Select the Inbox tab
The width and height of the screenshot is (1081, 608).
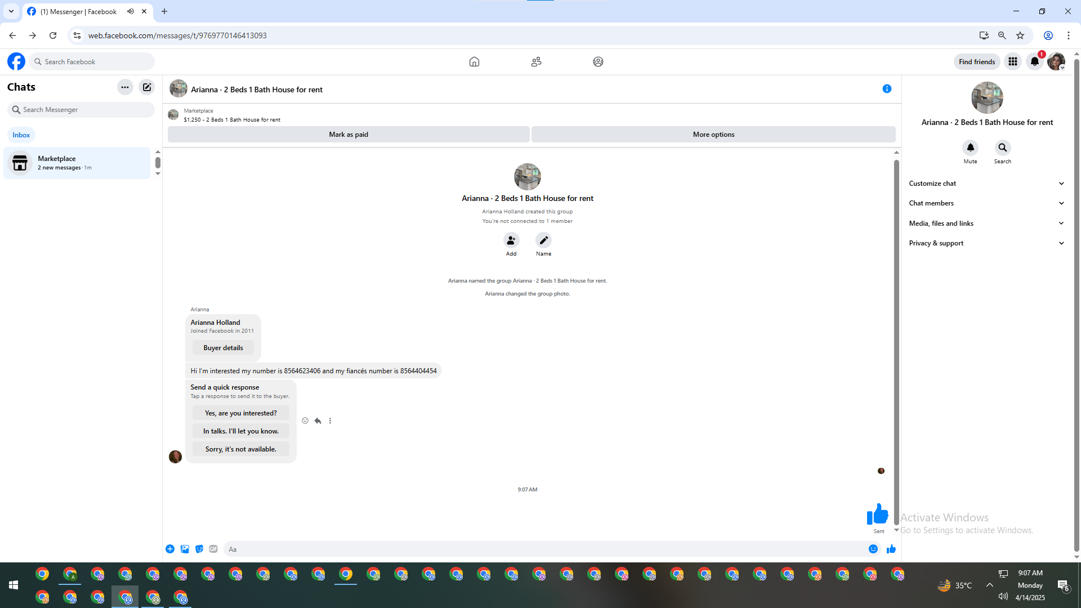[21, 135]
